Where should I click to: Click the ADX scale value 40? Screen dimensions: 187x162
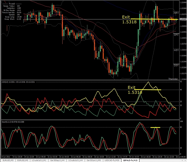click(181, 90)
